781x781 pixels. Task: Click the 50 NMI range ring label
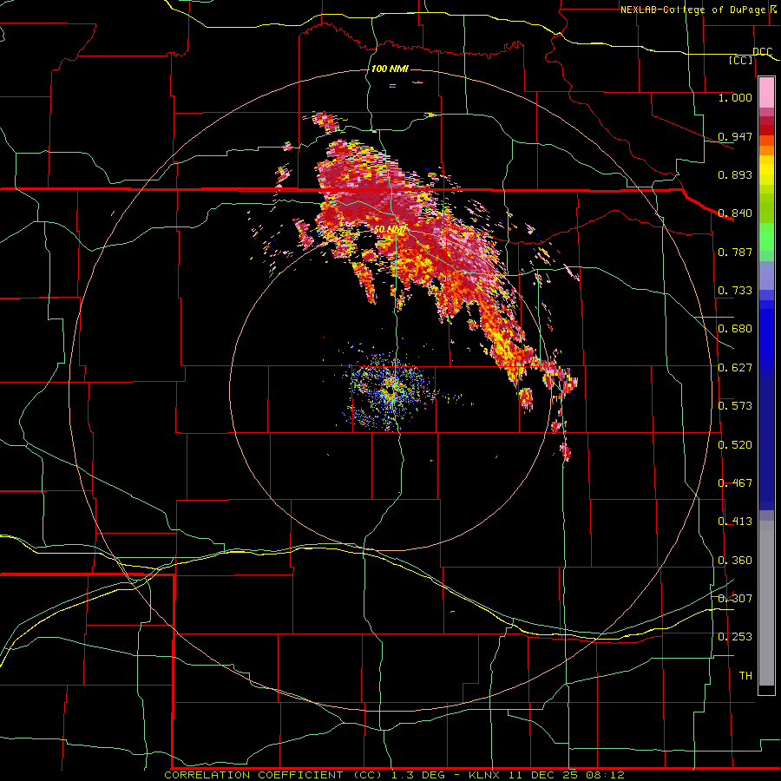[x=390, y=230]
